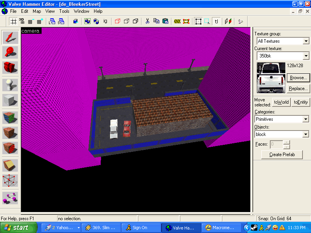311x233 pixels.
Task: Toggle texture lock (tl) button
Action: [217, 21]
